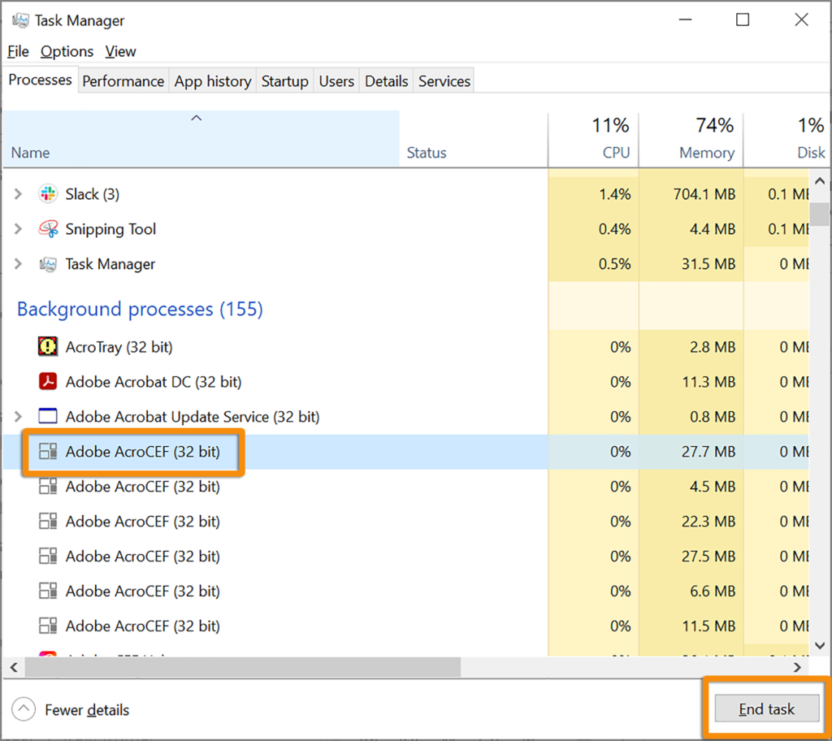
Task: Click the Slack application icon
Action: coord(49,194)
